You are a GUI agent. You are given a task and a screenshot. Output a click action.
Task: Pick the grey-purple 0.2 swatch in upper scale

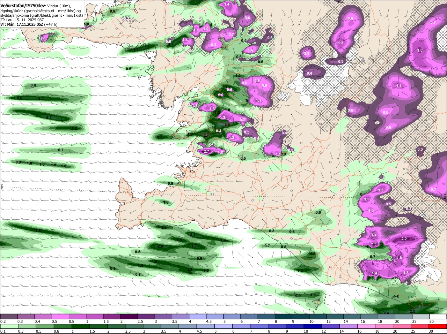point(9,316)
